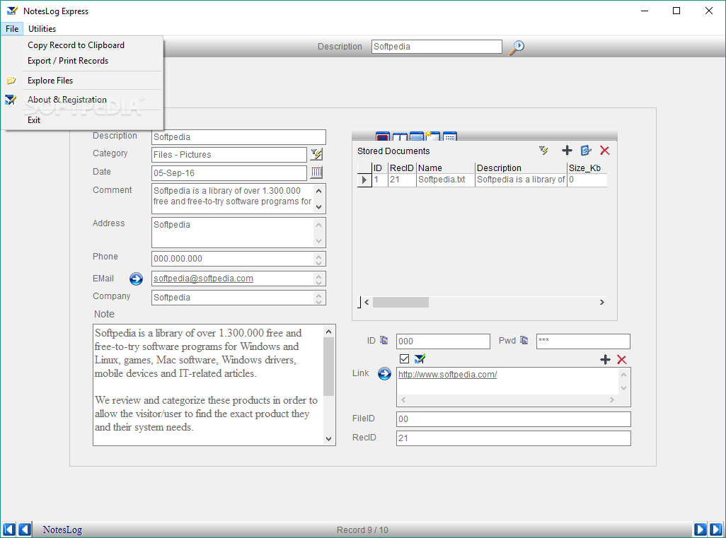Screen dimensions: 726x538
Task: Click the NotesLog link in status bar
Action: (62, 530)
